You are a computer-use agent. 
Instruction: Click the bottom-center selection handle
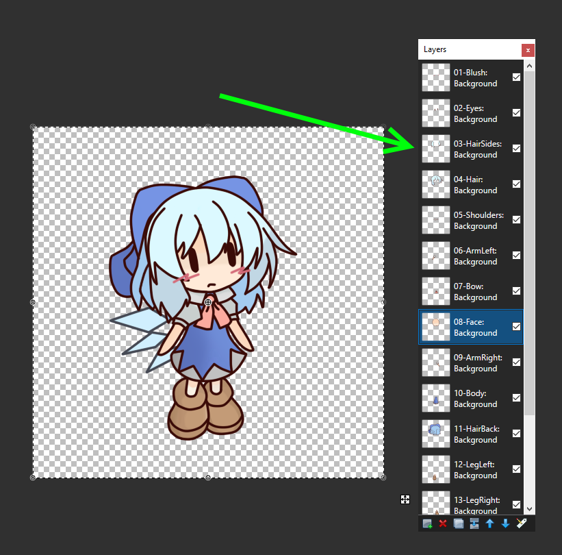208,478
